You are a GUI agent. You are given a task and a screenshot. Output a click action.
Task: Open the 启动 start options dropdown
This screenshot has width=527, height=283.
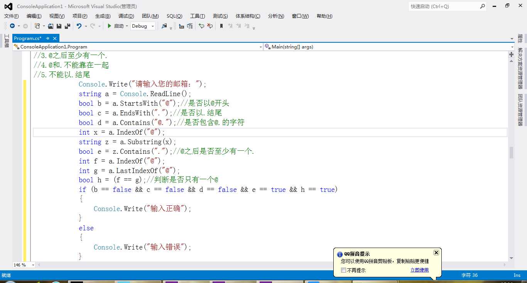coord(127,26)
